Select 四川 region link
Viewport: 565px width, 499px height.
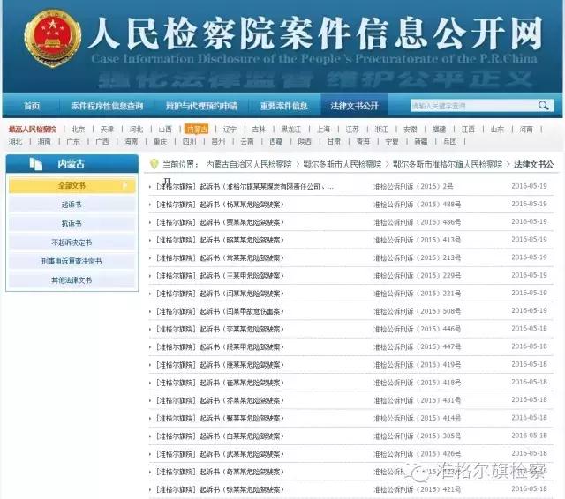(x=189, y=141)
